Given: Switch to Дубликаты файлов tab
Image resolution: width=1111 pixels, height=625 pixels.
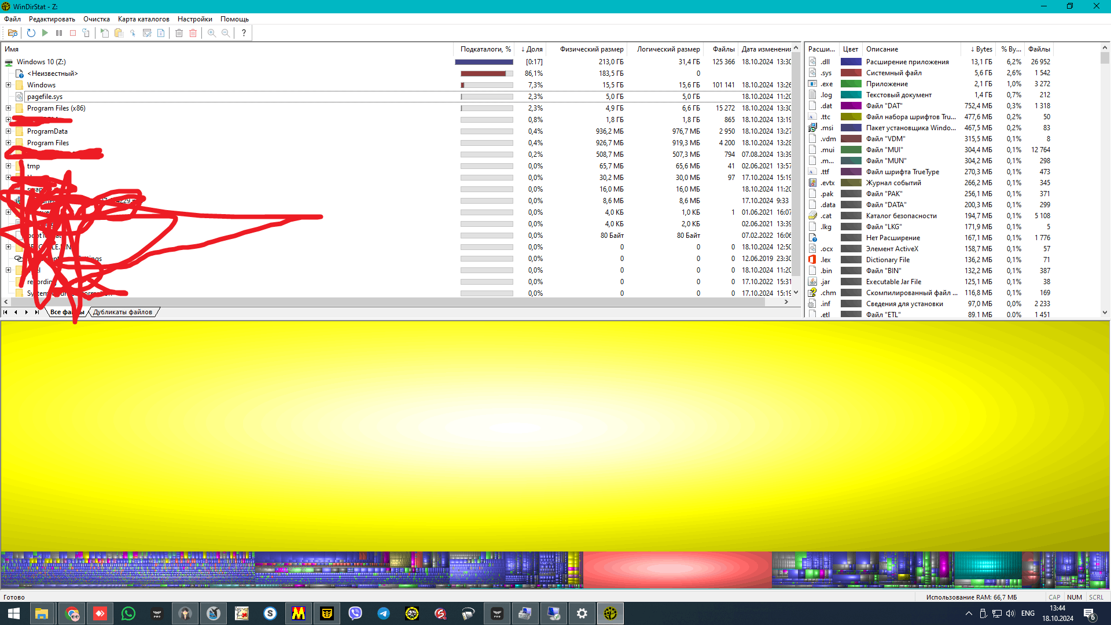Looking at the screenshot, I should 123,312.
